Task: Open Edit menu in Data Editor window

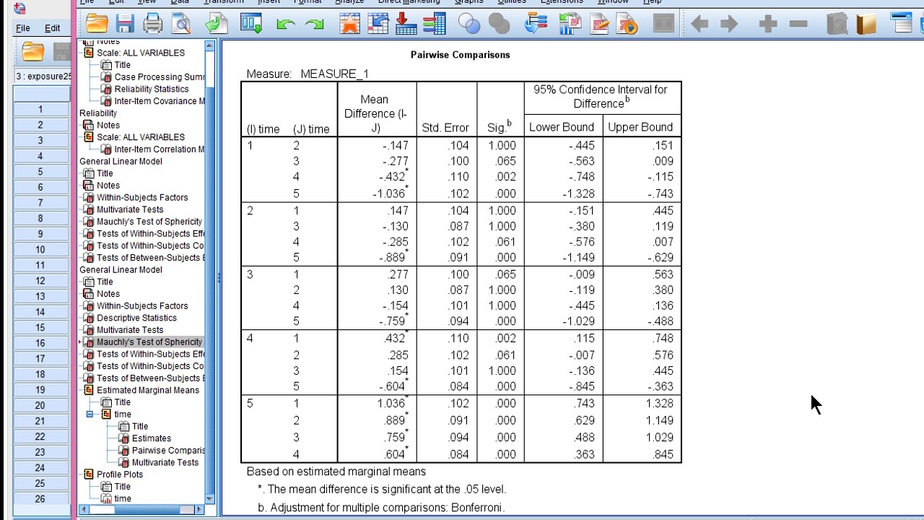Action: tap(52, 28)
